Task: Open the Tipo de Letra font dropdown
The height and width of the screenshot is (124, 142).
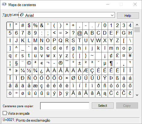Action: (x=66, y=15)
